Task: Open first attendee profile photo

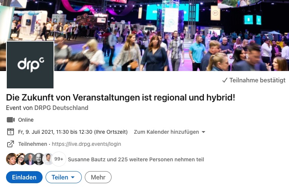Action: (11, 159)
